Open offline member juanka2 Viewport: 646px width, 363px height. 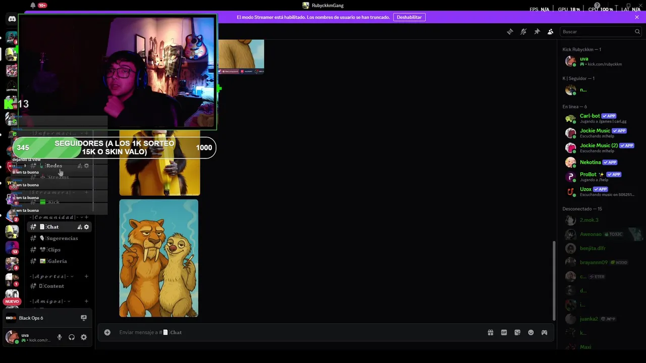(x=601, y=319)
